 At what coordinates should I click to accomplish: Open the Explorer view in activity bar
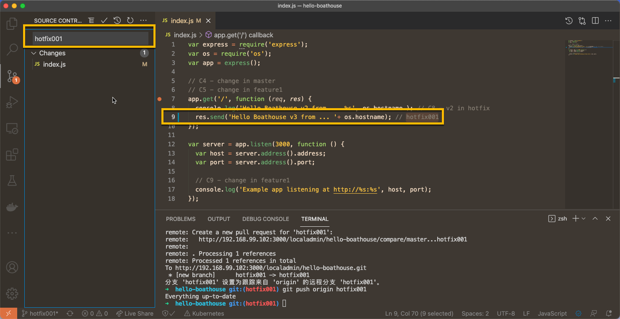[12, 24]
